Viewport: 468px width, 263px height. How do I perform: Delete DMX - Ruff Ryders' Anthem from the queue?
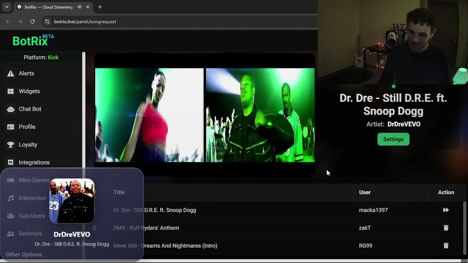pyautogui.click(x=446, y=228)
